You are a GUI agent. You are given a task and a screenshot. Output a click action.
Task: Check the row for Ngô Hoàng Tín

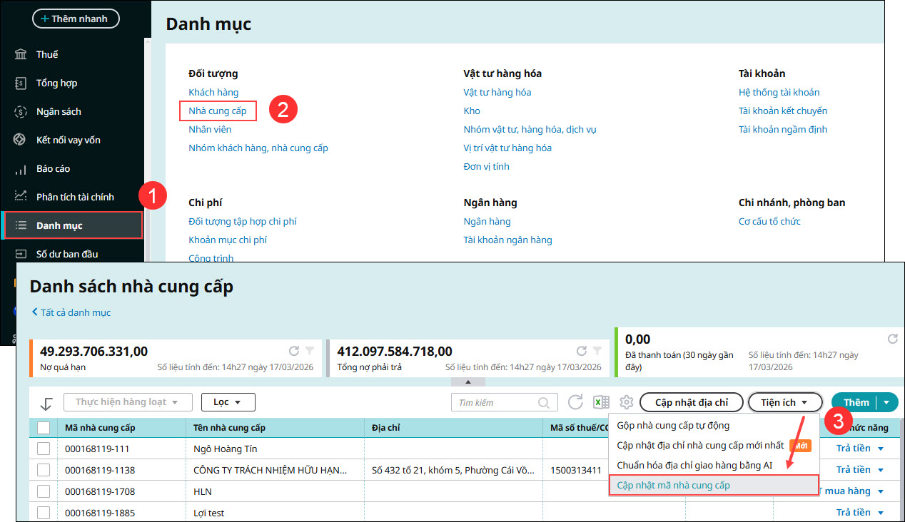[x=44, y=449]
